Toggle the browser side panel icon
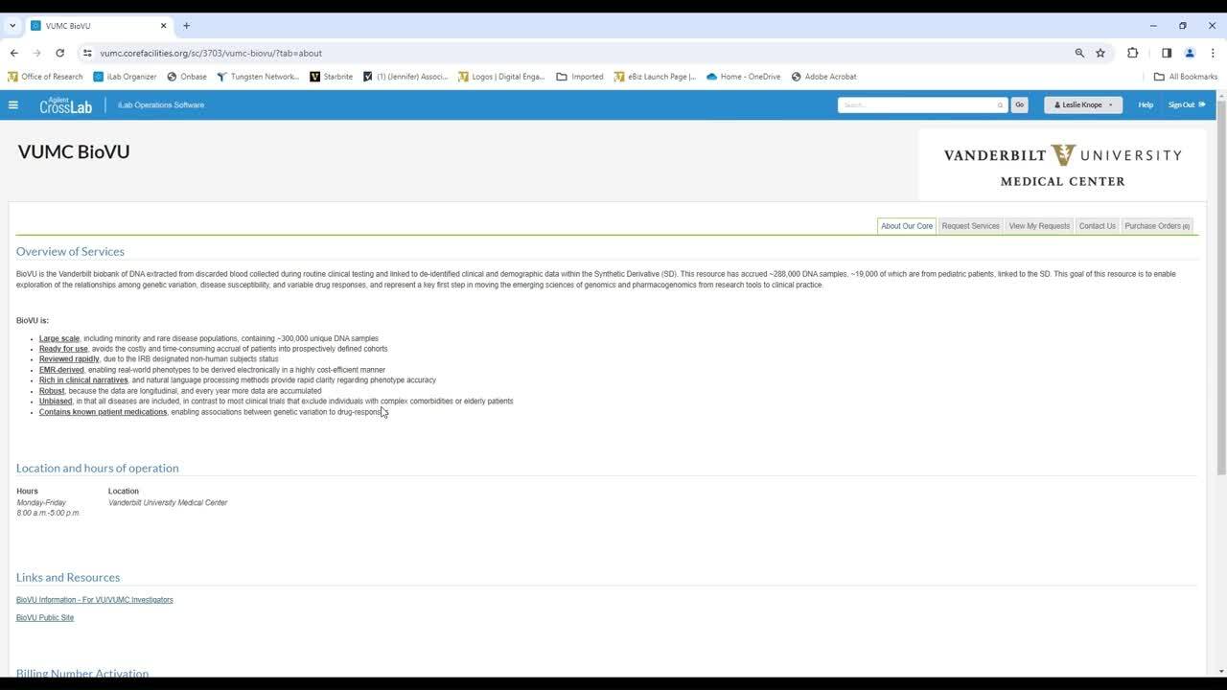This screenshot has height=690, width=1227. pos(1167,54)
